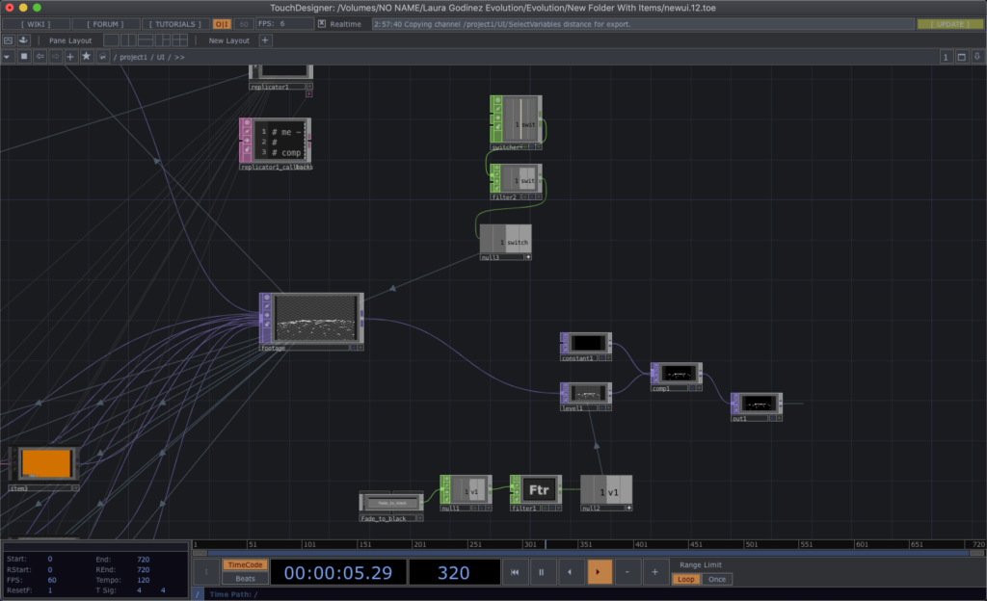
Task: Toggle the O|I power button
Action: tap(222, 24)
